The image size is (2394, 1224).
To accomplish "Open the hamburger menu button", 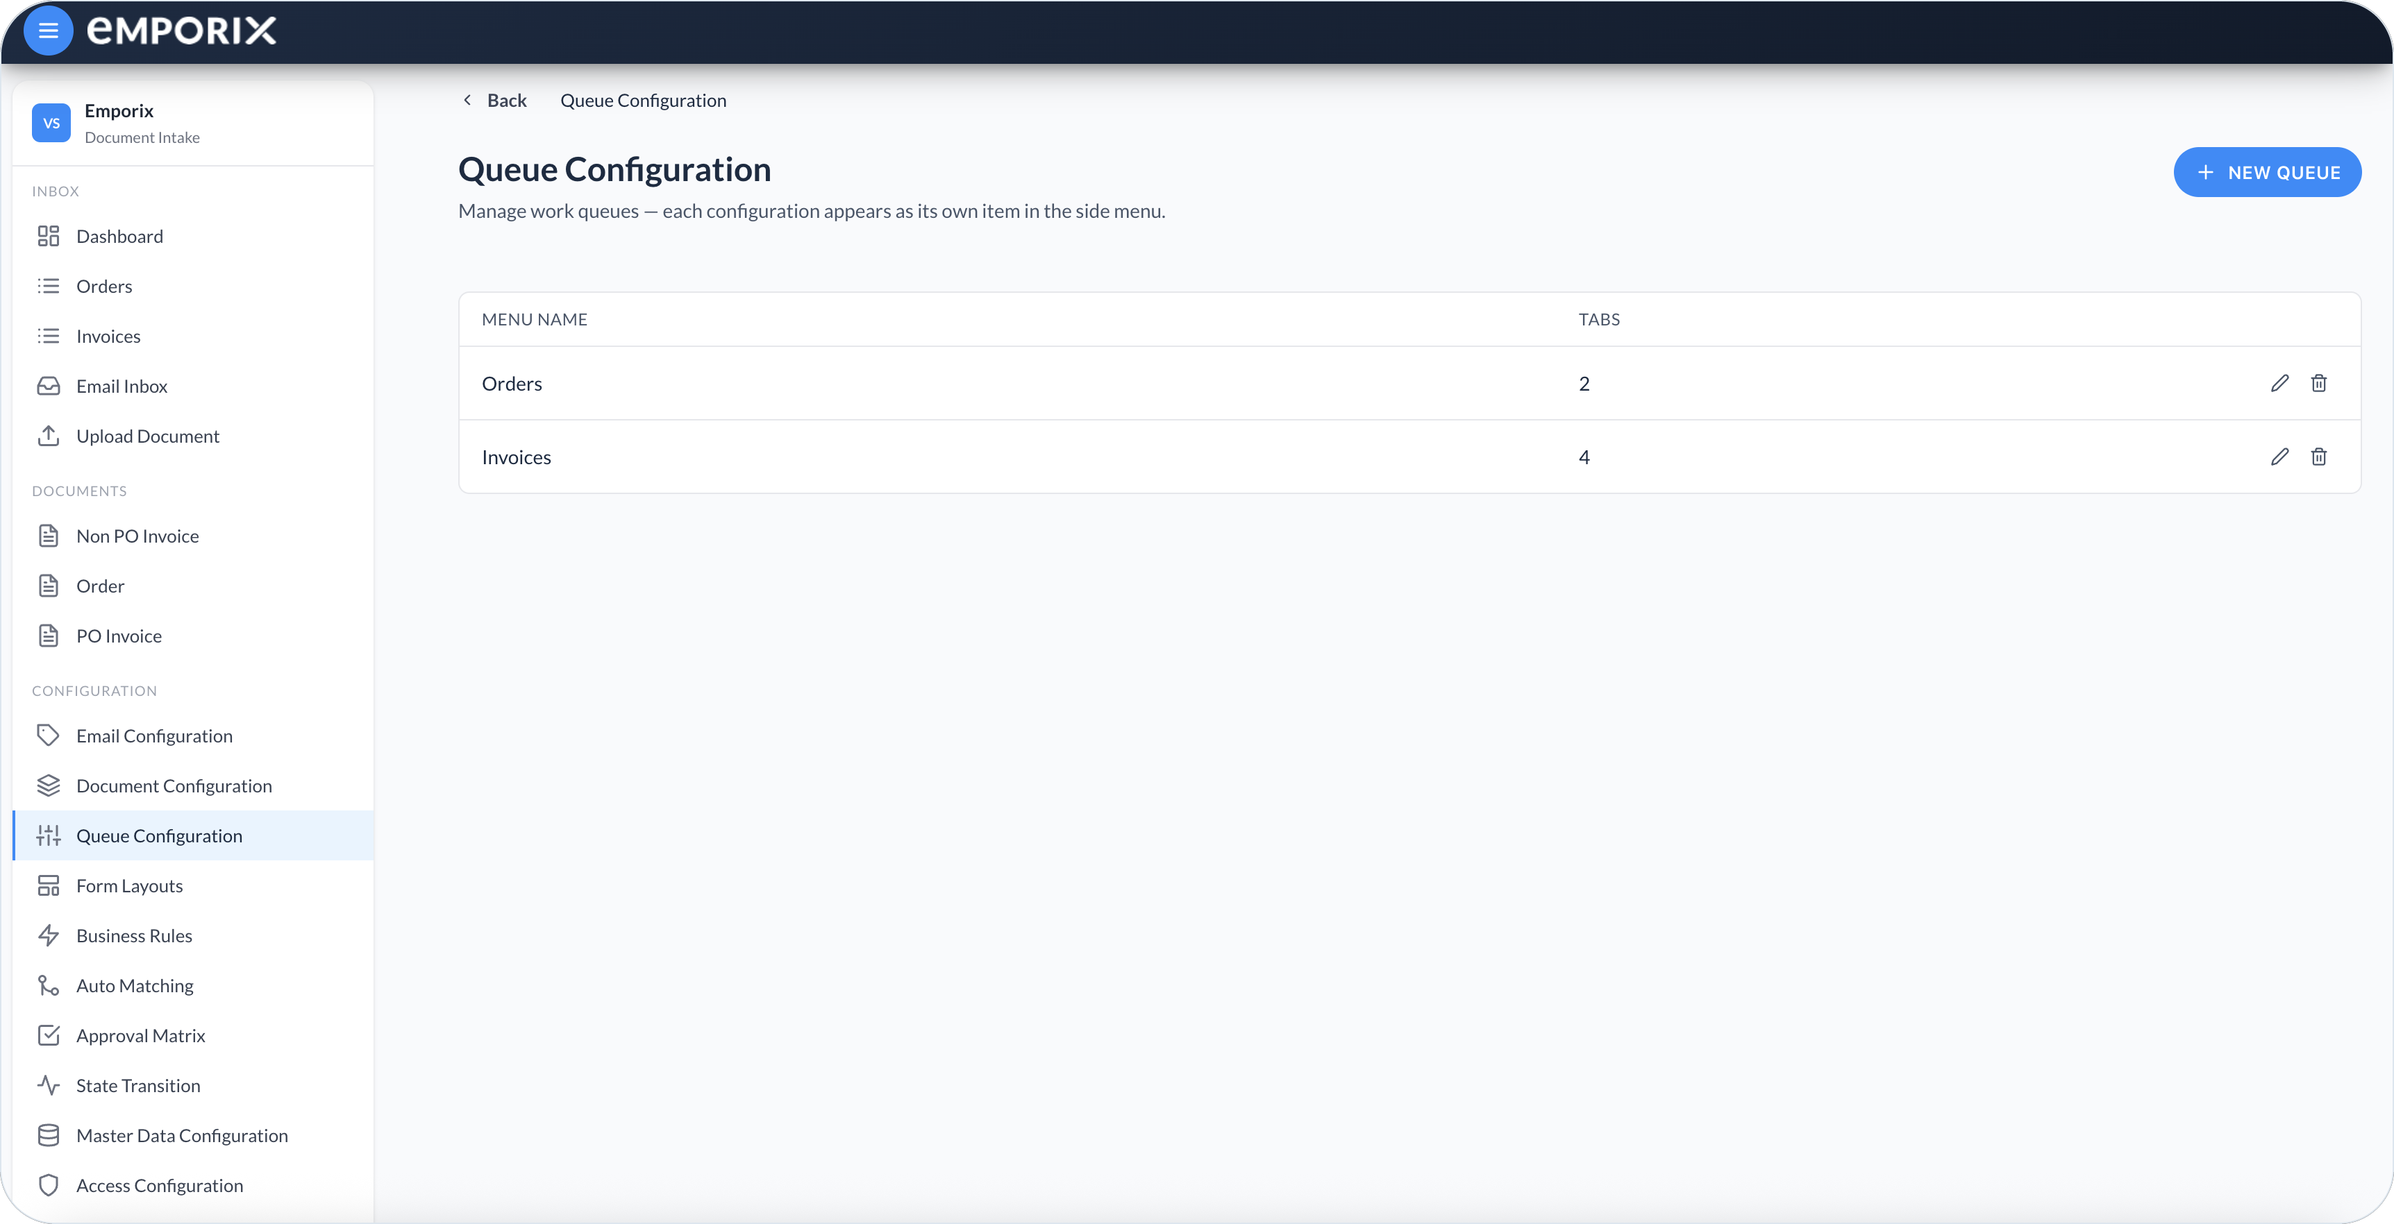I will click(x=47, y=31).
